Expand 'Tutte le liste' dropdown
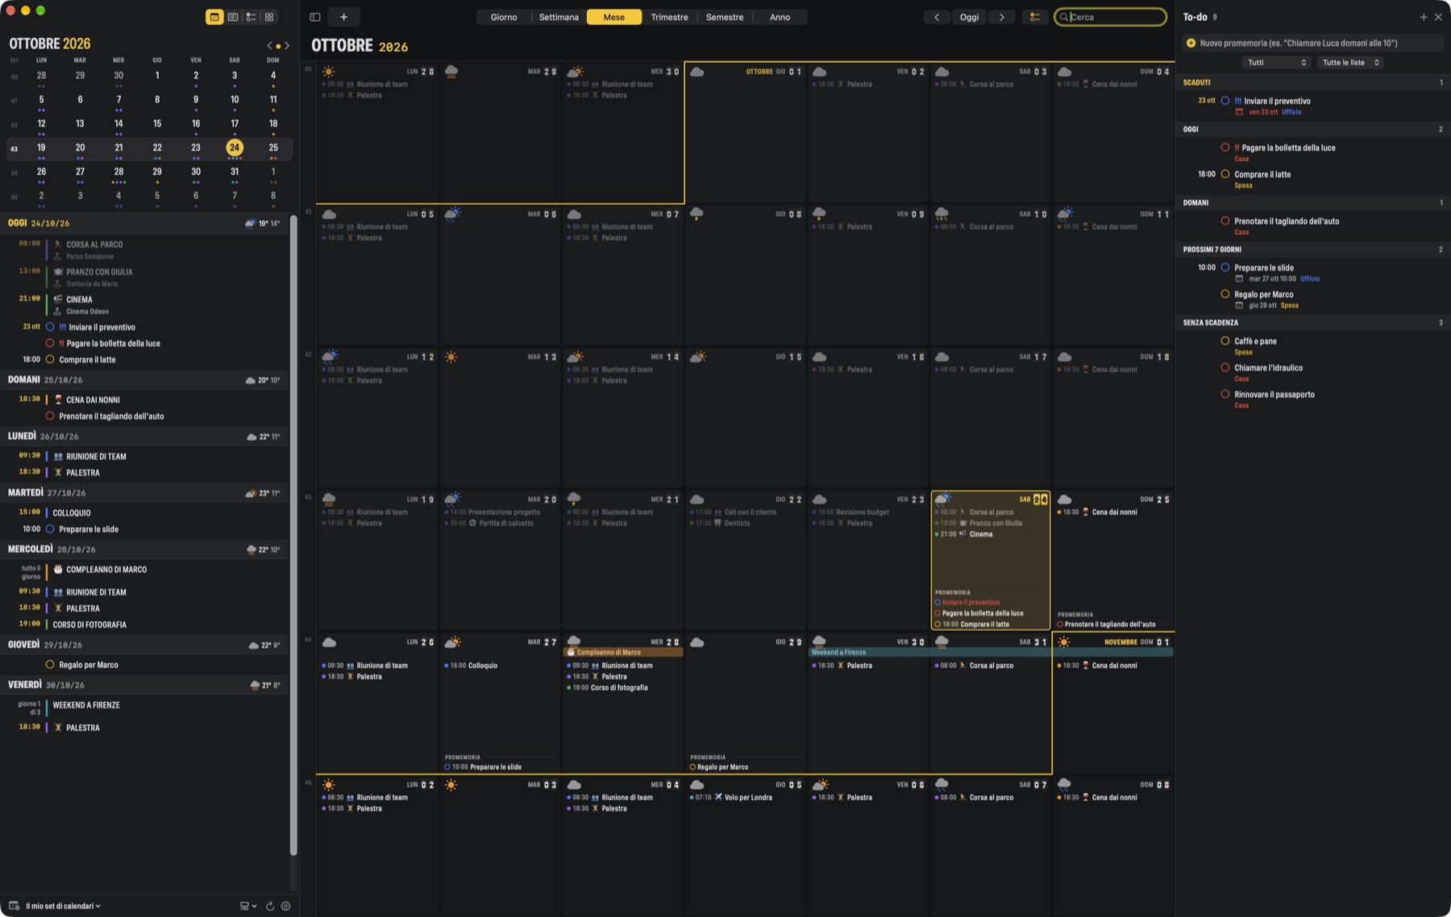Image resolution: width=1451 pixels, height=917 pixels. tap(1350, 62)
